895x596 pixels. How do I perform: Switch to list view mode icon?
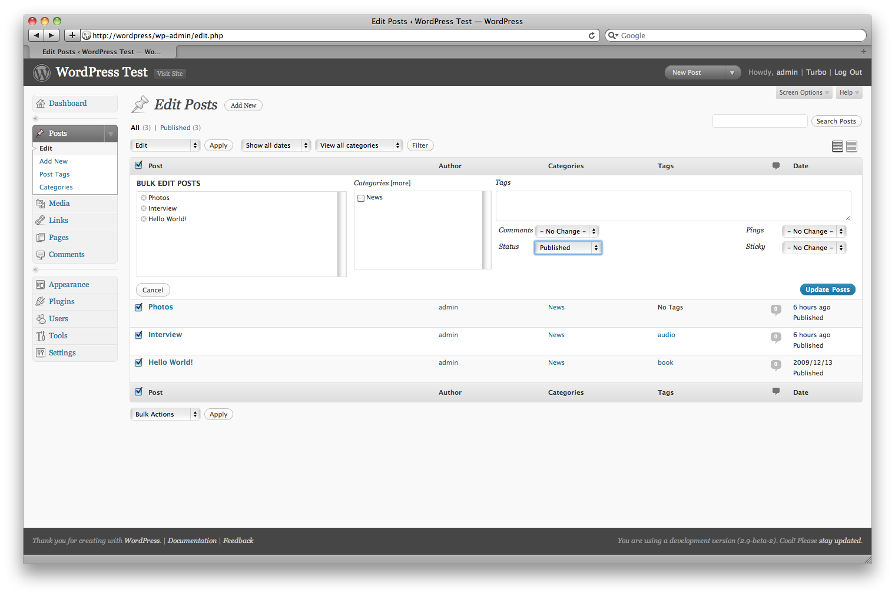[x=837, y=146]
